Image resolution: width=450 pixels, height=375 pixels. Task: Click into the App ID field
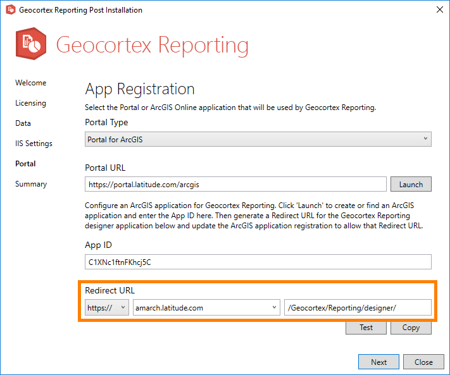pyautogui.click(x=258, y=262)
